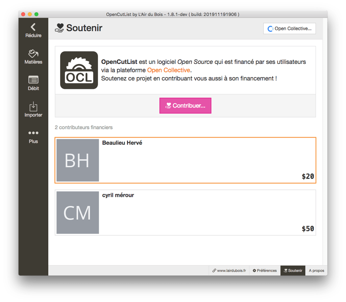Follow the orange Open Collective link
The width and height of the screenshot is (346, 302).
pos(169,70)
